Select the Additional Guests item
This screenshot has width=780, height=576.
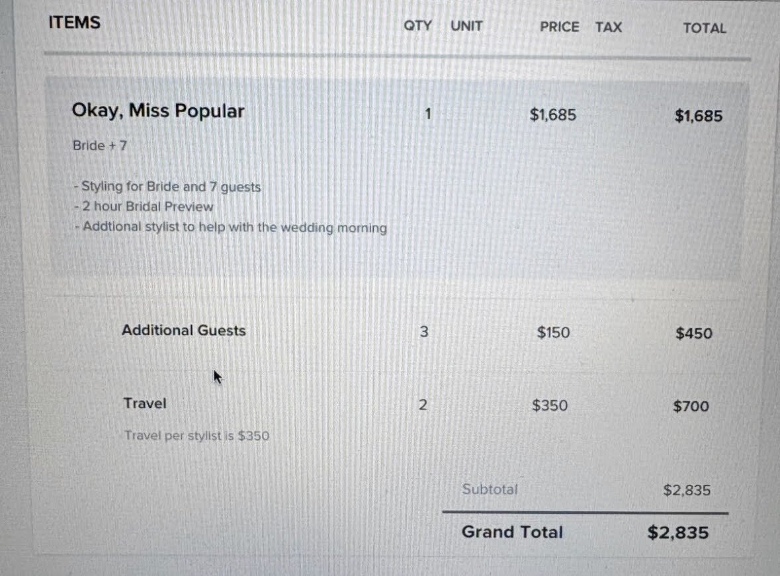(x=183, y=330)
